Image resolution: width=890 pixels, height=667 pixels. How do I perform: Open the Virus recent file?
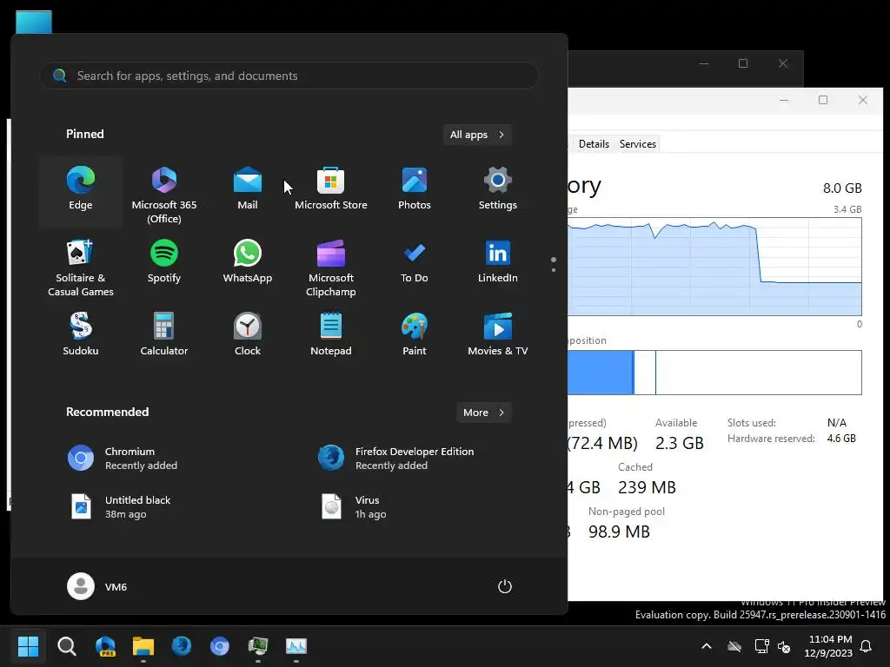[415, 507]
